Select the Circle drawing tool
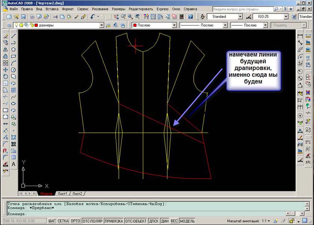 pyautogui.click(x=13, y=70)
